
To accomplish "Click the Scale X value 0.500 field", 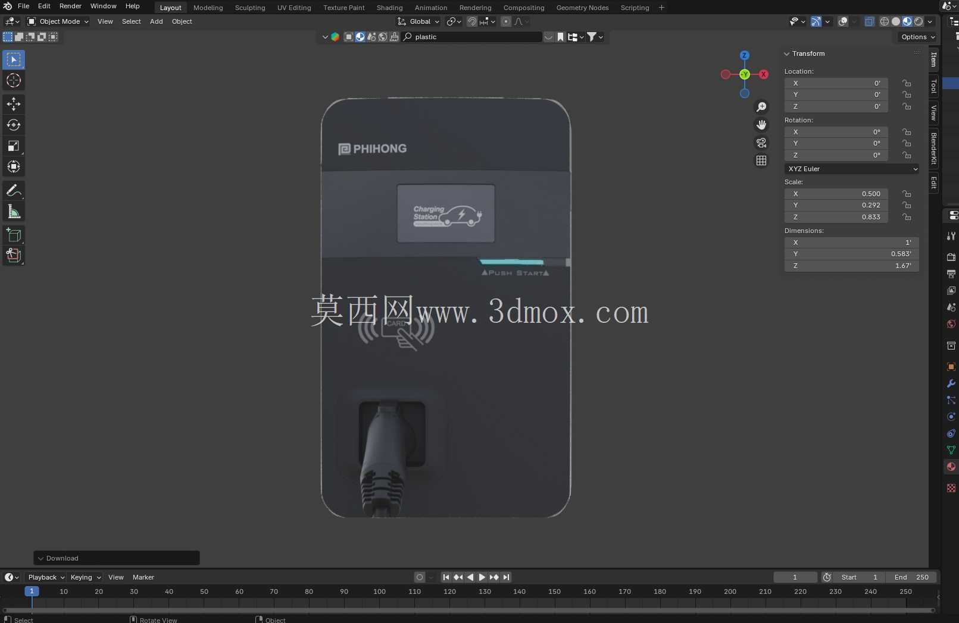I will [836, 194].
